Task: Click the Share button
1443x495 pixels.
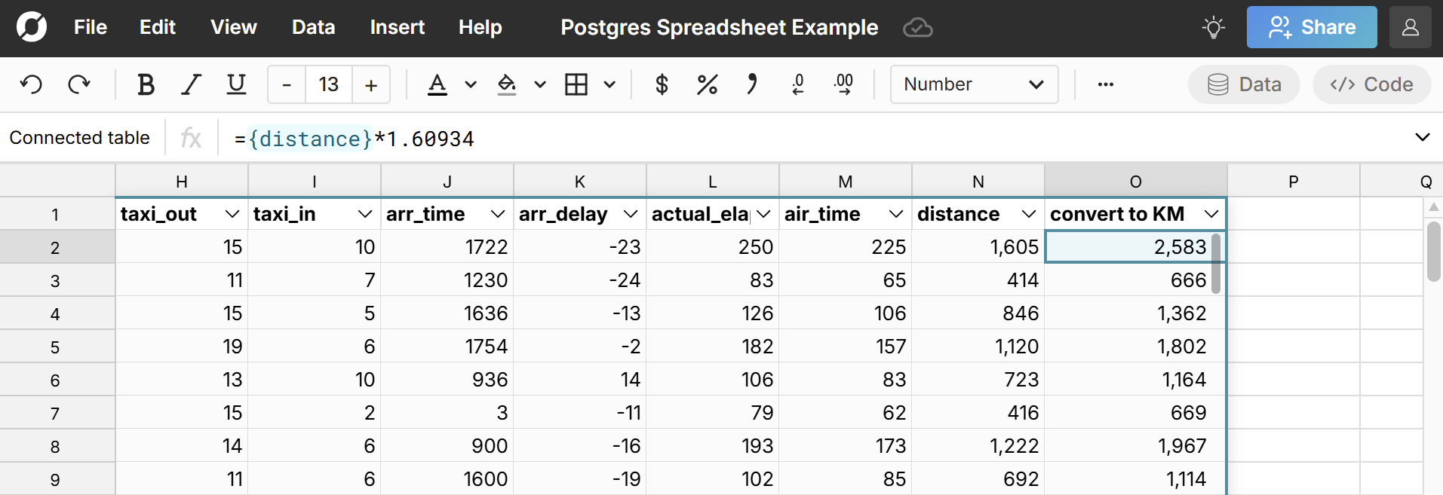Action: 1311,28
